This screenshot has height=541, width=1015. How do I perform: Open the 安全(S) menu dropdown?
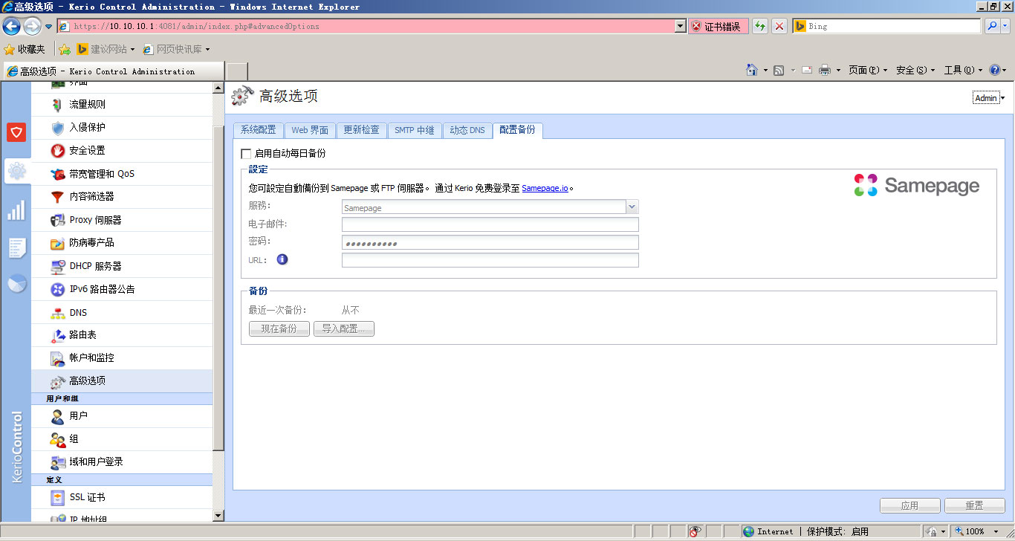(915, 70)
